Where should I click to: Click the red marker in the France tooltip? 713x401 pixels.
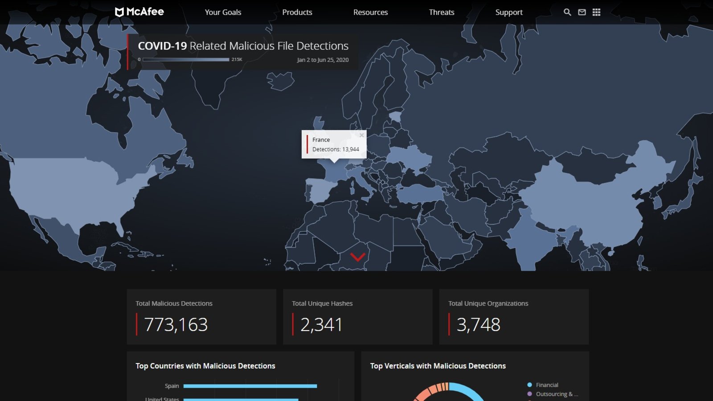coord(308,143)
